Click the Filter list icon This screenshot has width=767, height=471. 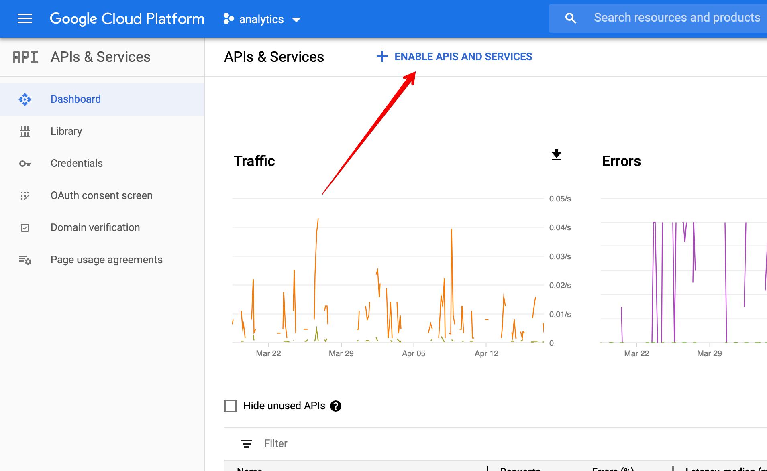click(x=247, y=444)
